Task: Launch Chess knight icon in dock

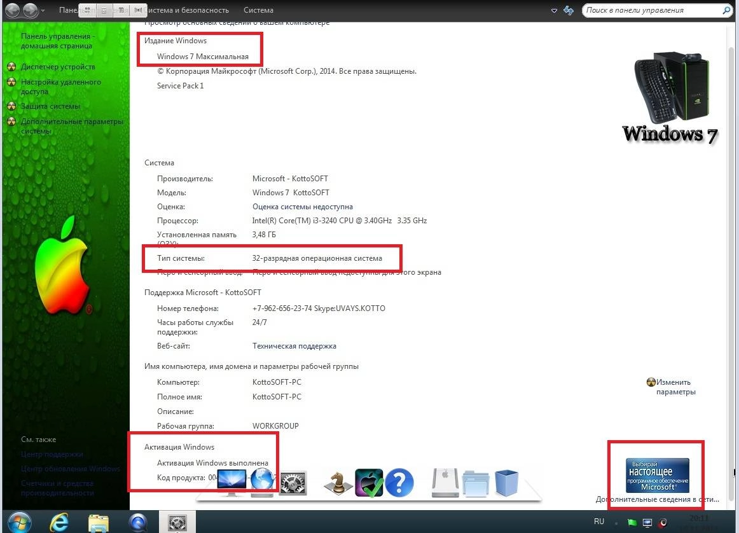Action: coord(338,483)
